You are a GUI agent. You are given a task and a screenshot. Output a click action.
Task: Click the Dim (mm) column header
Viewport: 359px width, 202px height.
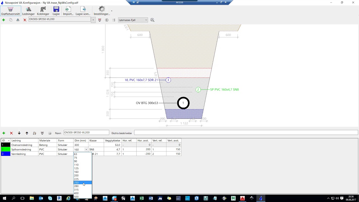coord(81,141)
